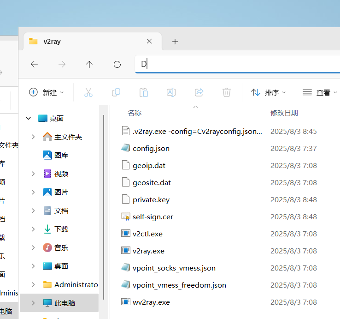340x319 pixels.
Task: Click the address bar input field
Action: click(237, 64)
